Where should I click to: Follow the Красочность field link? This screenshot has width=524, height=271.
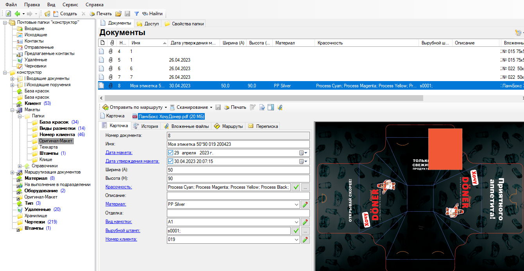click(119, 187)
